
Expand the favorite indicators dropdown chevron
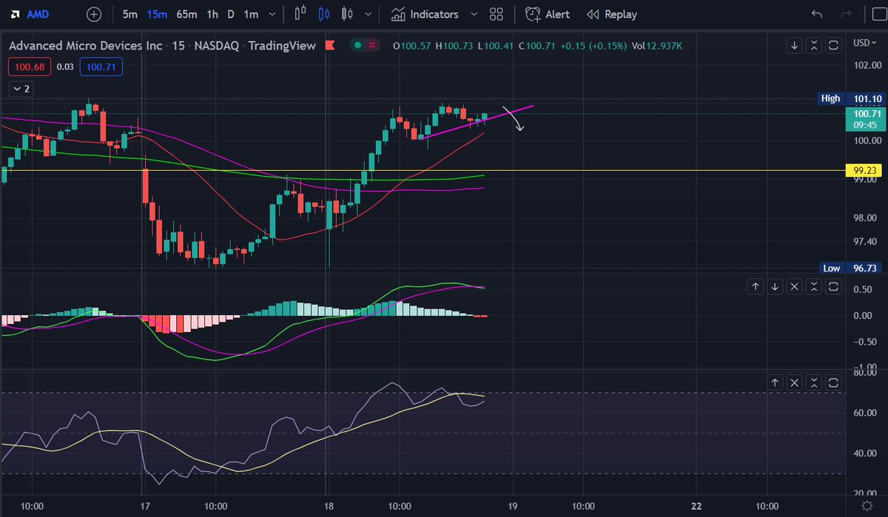click(x=473, y=14)
